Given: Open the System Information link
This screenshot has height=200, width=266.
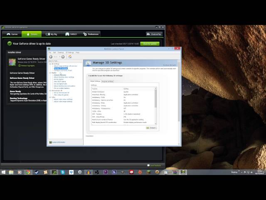Looking at the screenshot, I should [x=58, y=142].
